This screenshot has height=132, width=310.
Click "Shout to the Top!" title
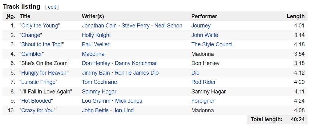tap(42, 44)
